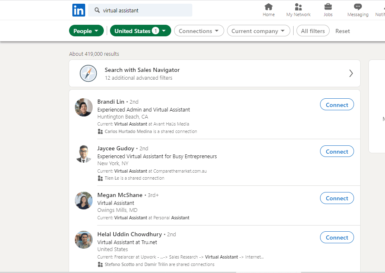Open My Network icon
The width and height of the screenshot is (385, 273).
(x=298, y=7)
